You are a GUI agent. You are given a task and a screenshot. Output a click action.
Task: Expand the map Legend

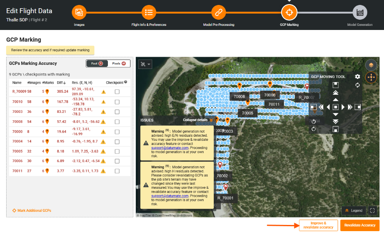(x=353, y=210)
